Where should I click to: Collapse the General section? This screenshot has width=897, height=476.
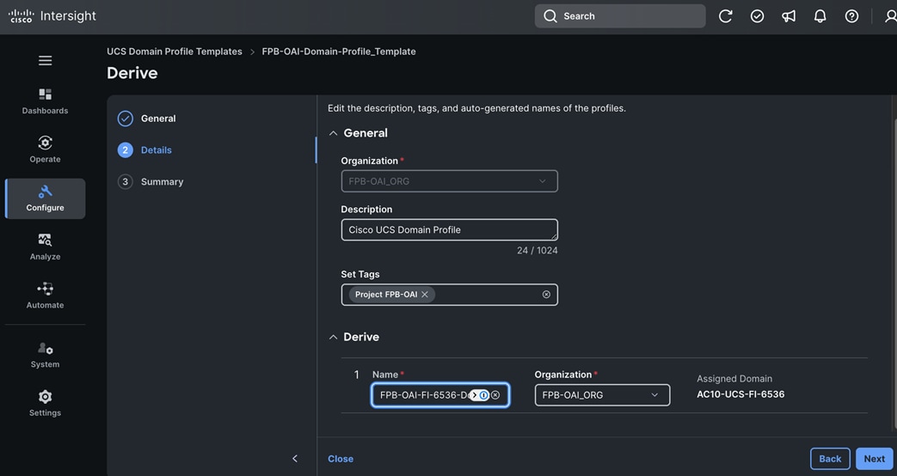(333, 133)
